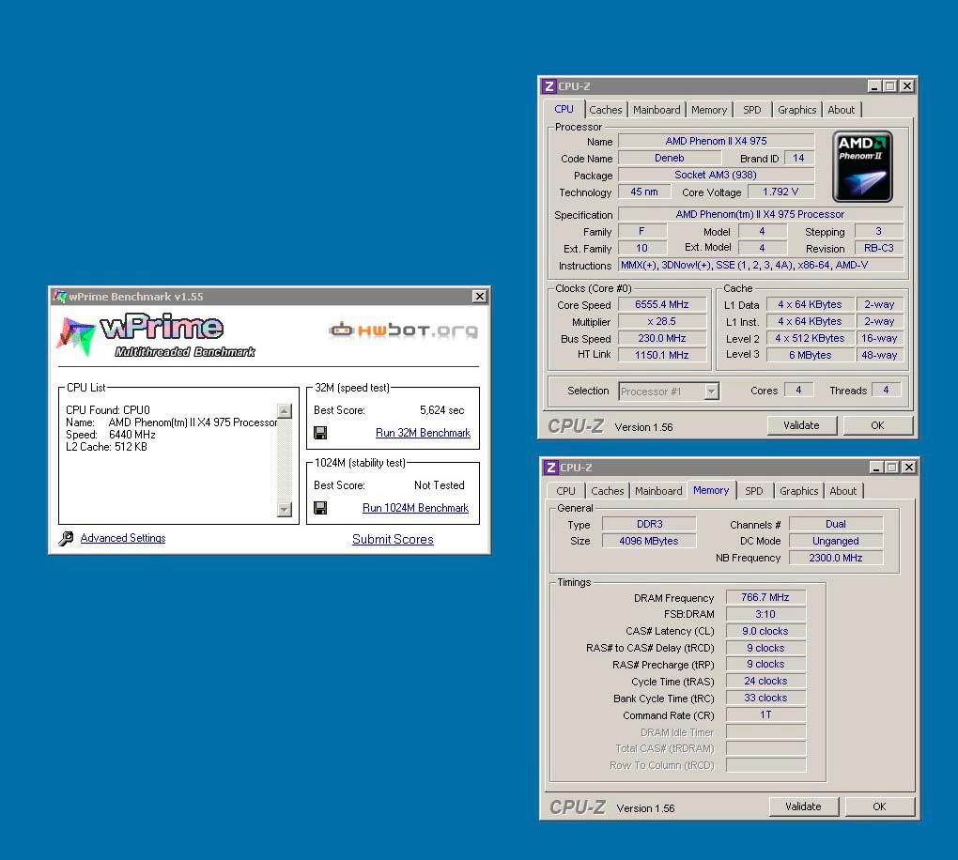Click the wrench icon beside Advanced Settings
The image size is (958, 860).
[x=66, y=538]
